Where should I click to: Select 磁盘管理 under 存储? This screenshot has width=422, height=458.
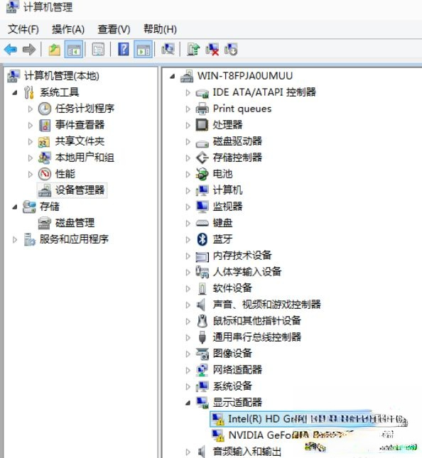click(75, 223)
